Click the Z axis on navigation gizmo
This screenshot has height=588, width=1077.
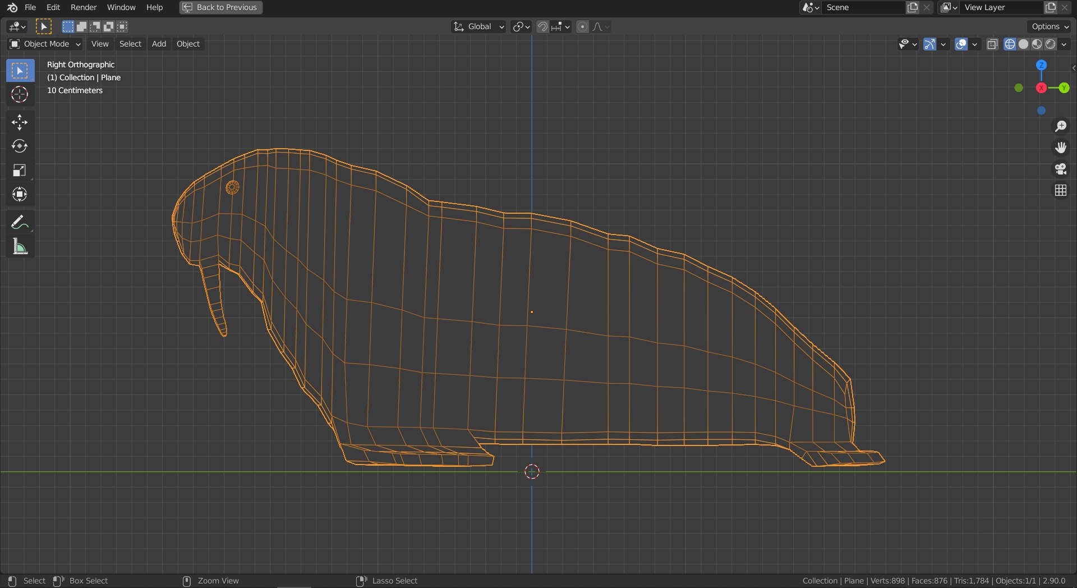(1041, 65)
